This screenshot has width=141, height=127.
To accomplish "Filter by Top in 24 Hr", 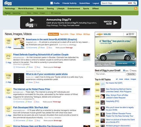I will click(64, 34).
